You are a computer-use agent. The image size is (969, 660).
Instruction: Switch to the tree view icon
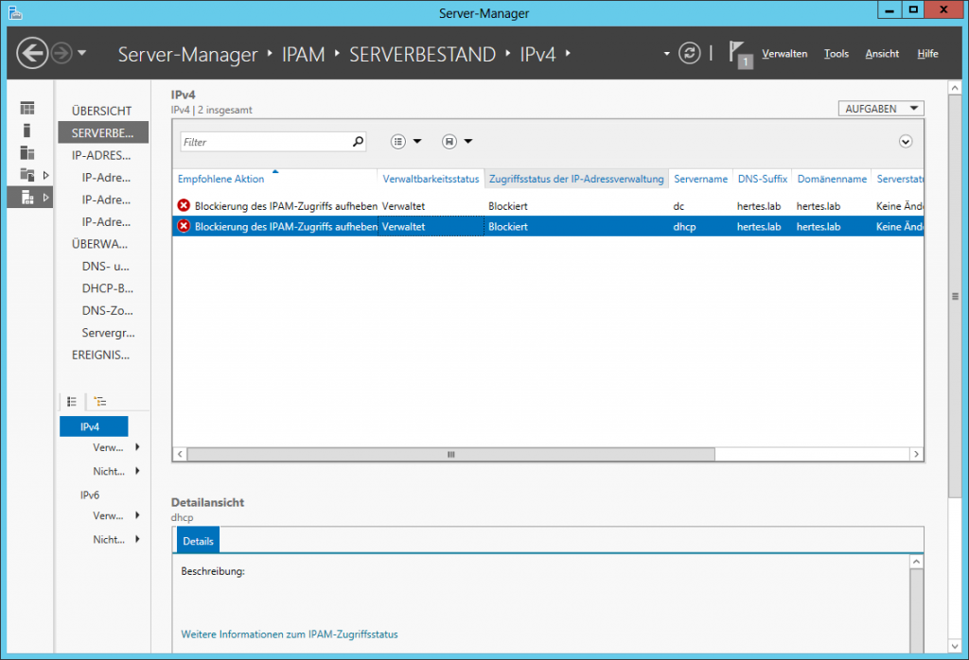tap(100, 402)
